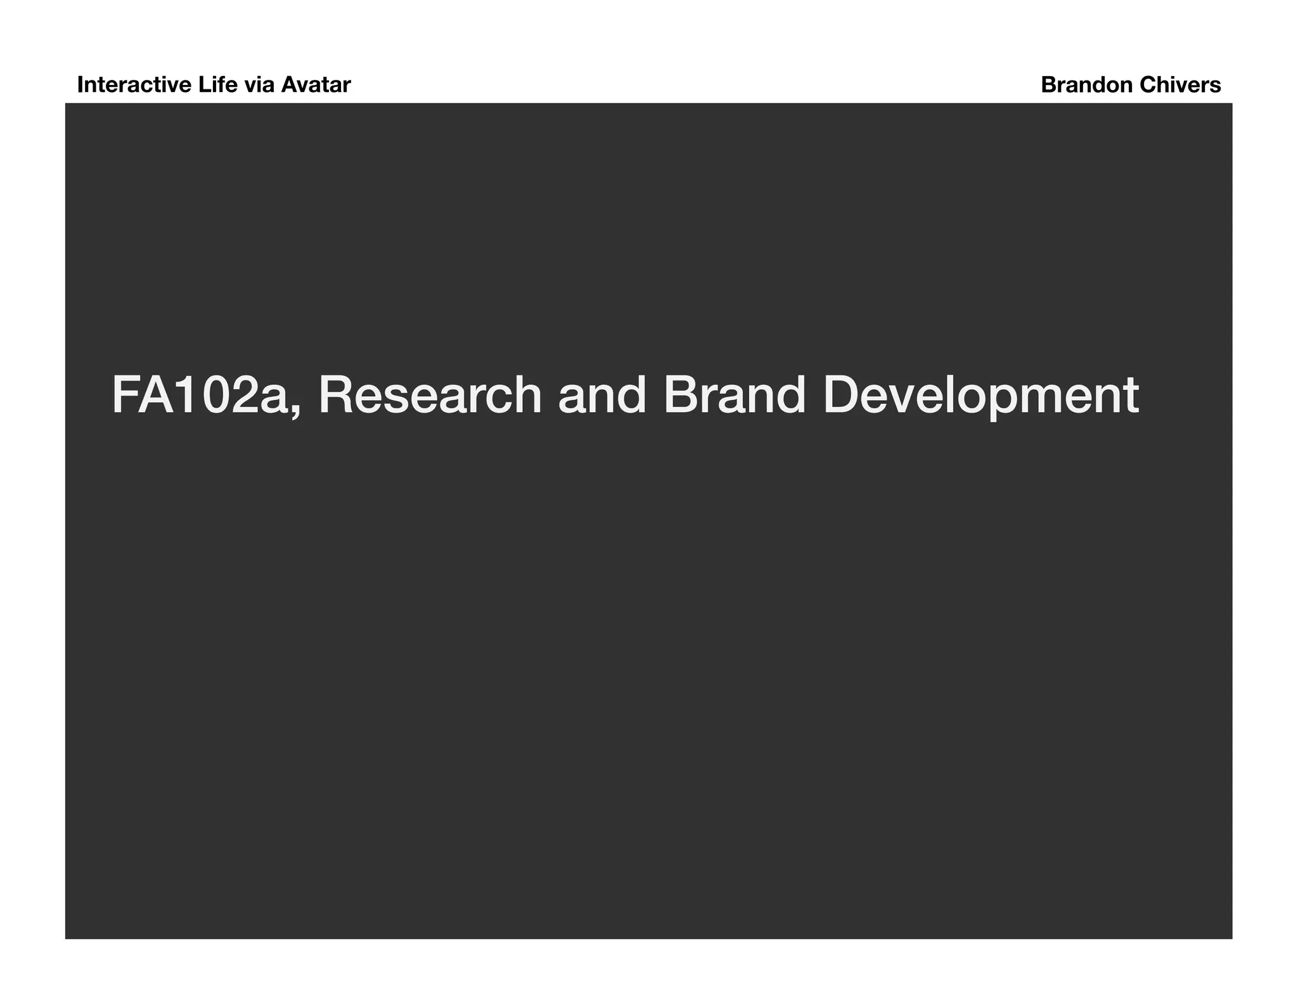Viewport: 1298px width, 1003px height.
Task: Click the surname 'Chivers' at top right
Action: 1180,85
